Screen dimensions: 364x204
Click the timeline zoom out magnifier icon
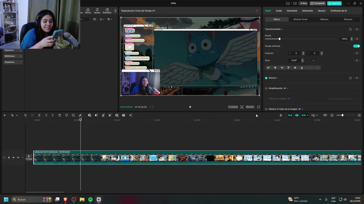[x=332, y=115]
